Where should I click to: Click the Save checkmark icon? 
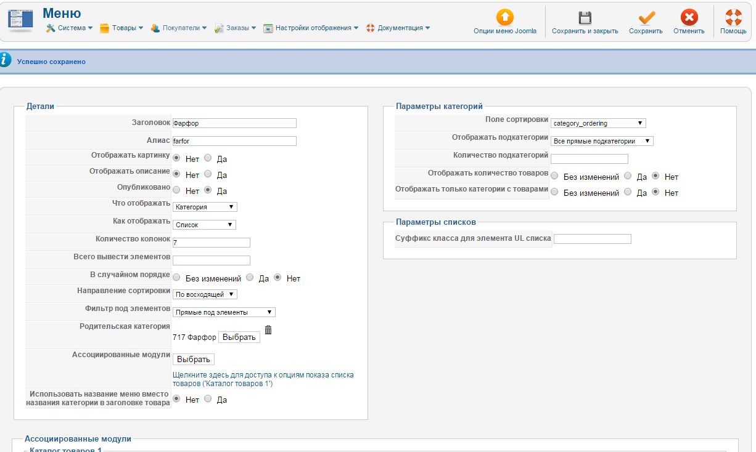pos(646,17)
